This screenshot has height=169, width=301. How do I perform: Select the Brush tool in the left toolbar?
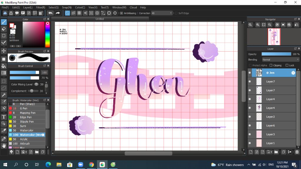coord(4,22)
